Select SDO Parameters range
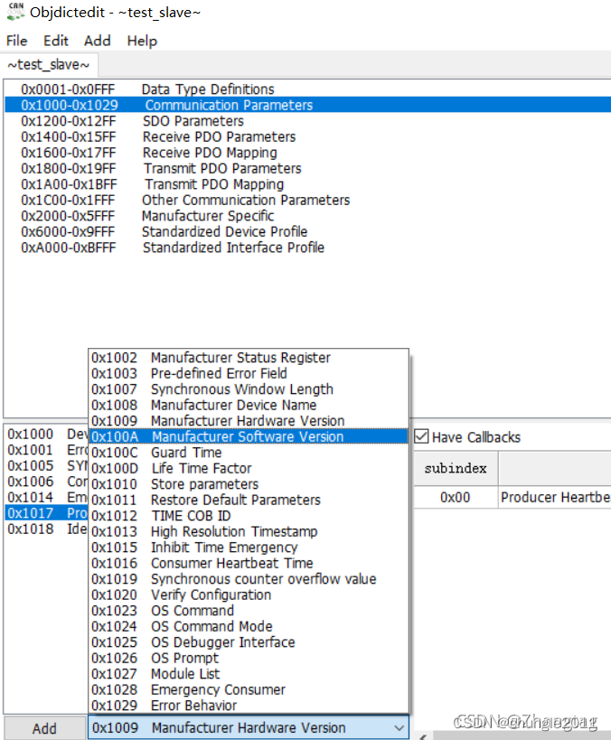 pyautogui.click(x=308, y=121)
